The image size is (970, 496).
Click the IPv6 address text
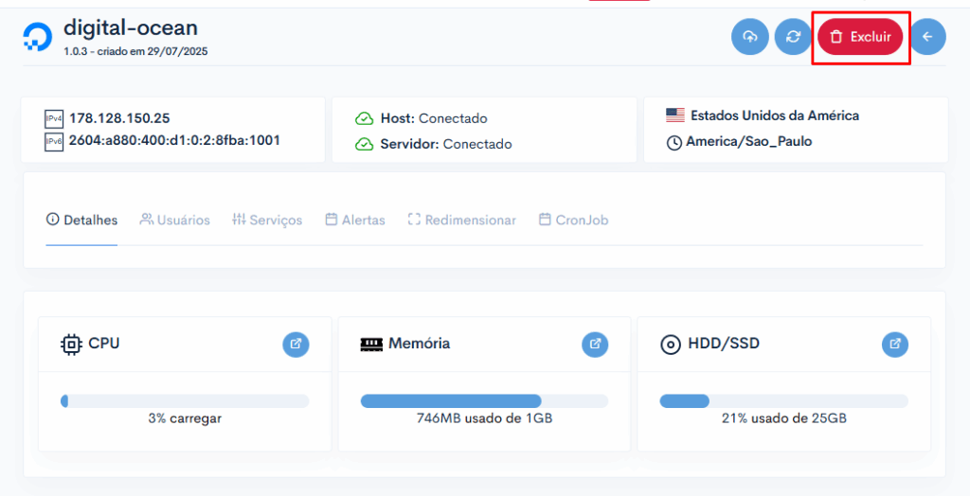point(174,140)
